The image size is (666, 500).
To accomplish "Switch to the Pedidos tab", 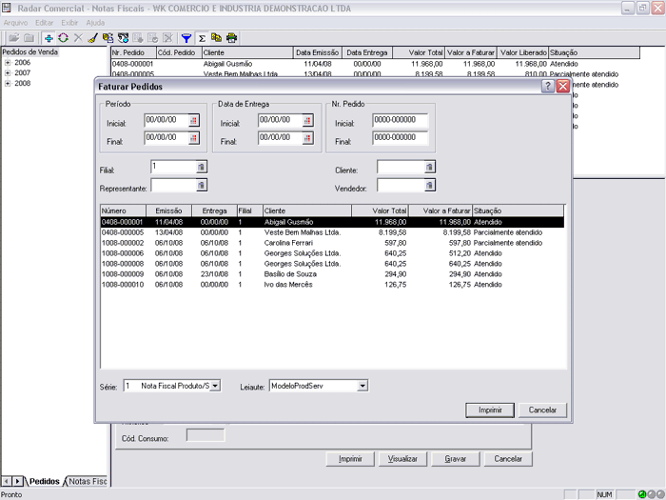I will [x=44, y=482].
